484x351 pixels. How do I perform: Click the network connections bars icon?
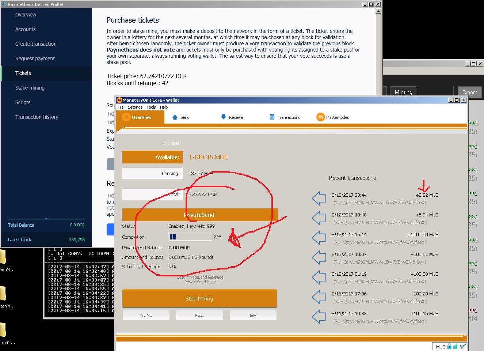[455, 346]
